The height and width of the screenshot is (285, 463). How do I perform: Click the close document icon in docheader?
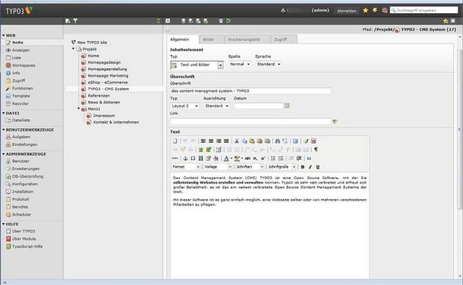[x=167, y=21]
